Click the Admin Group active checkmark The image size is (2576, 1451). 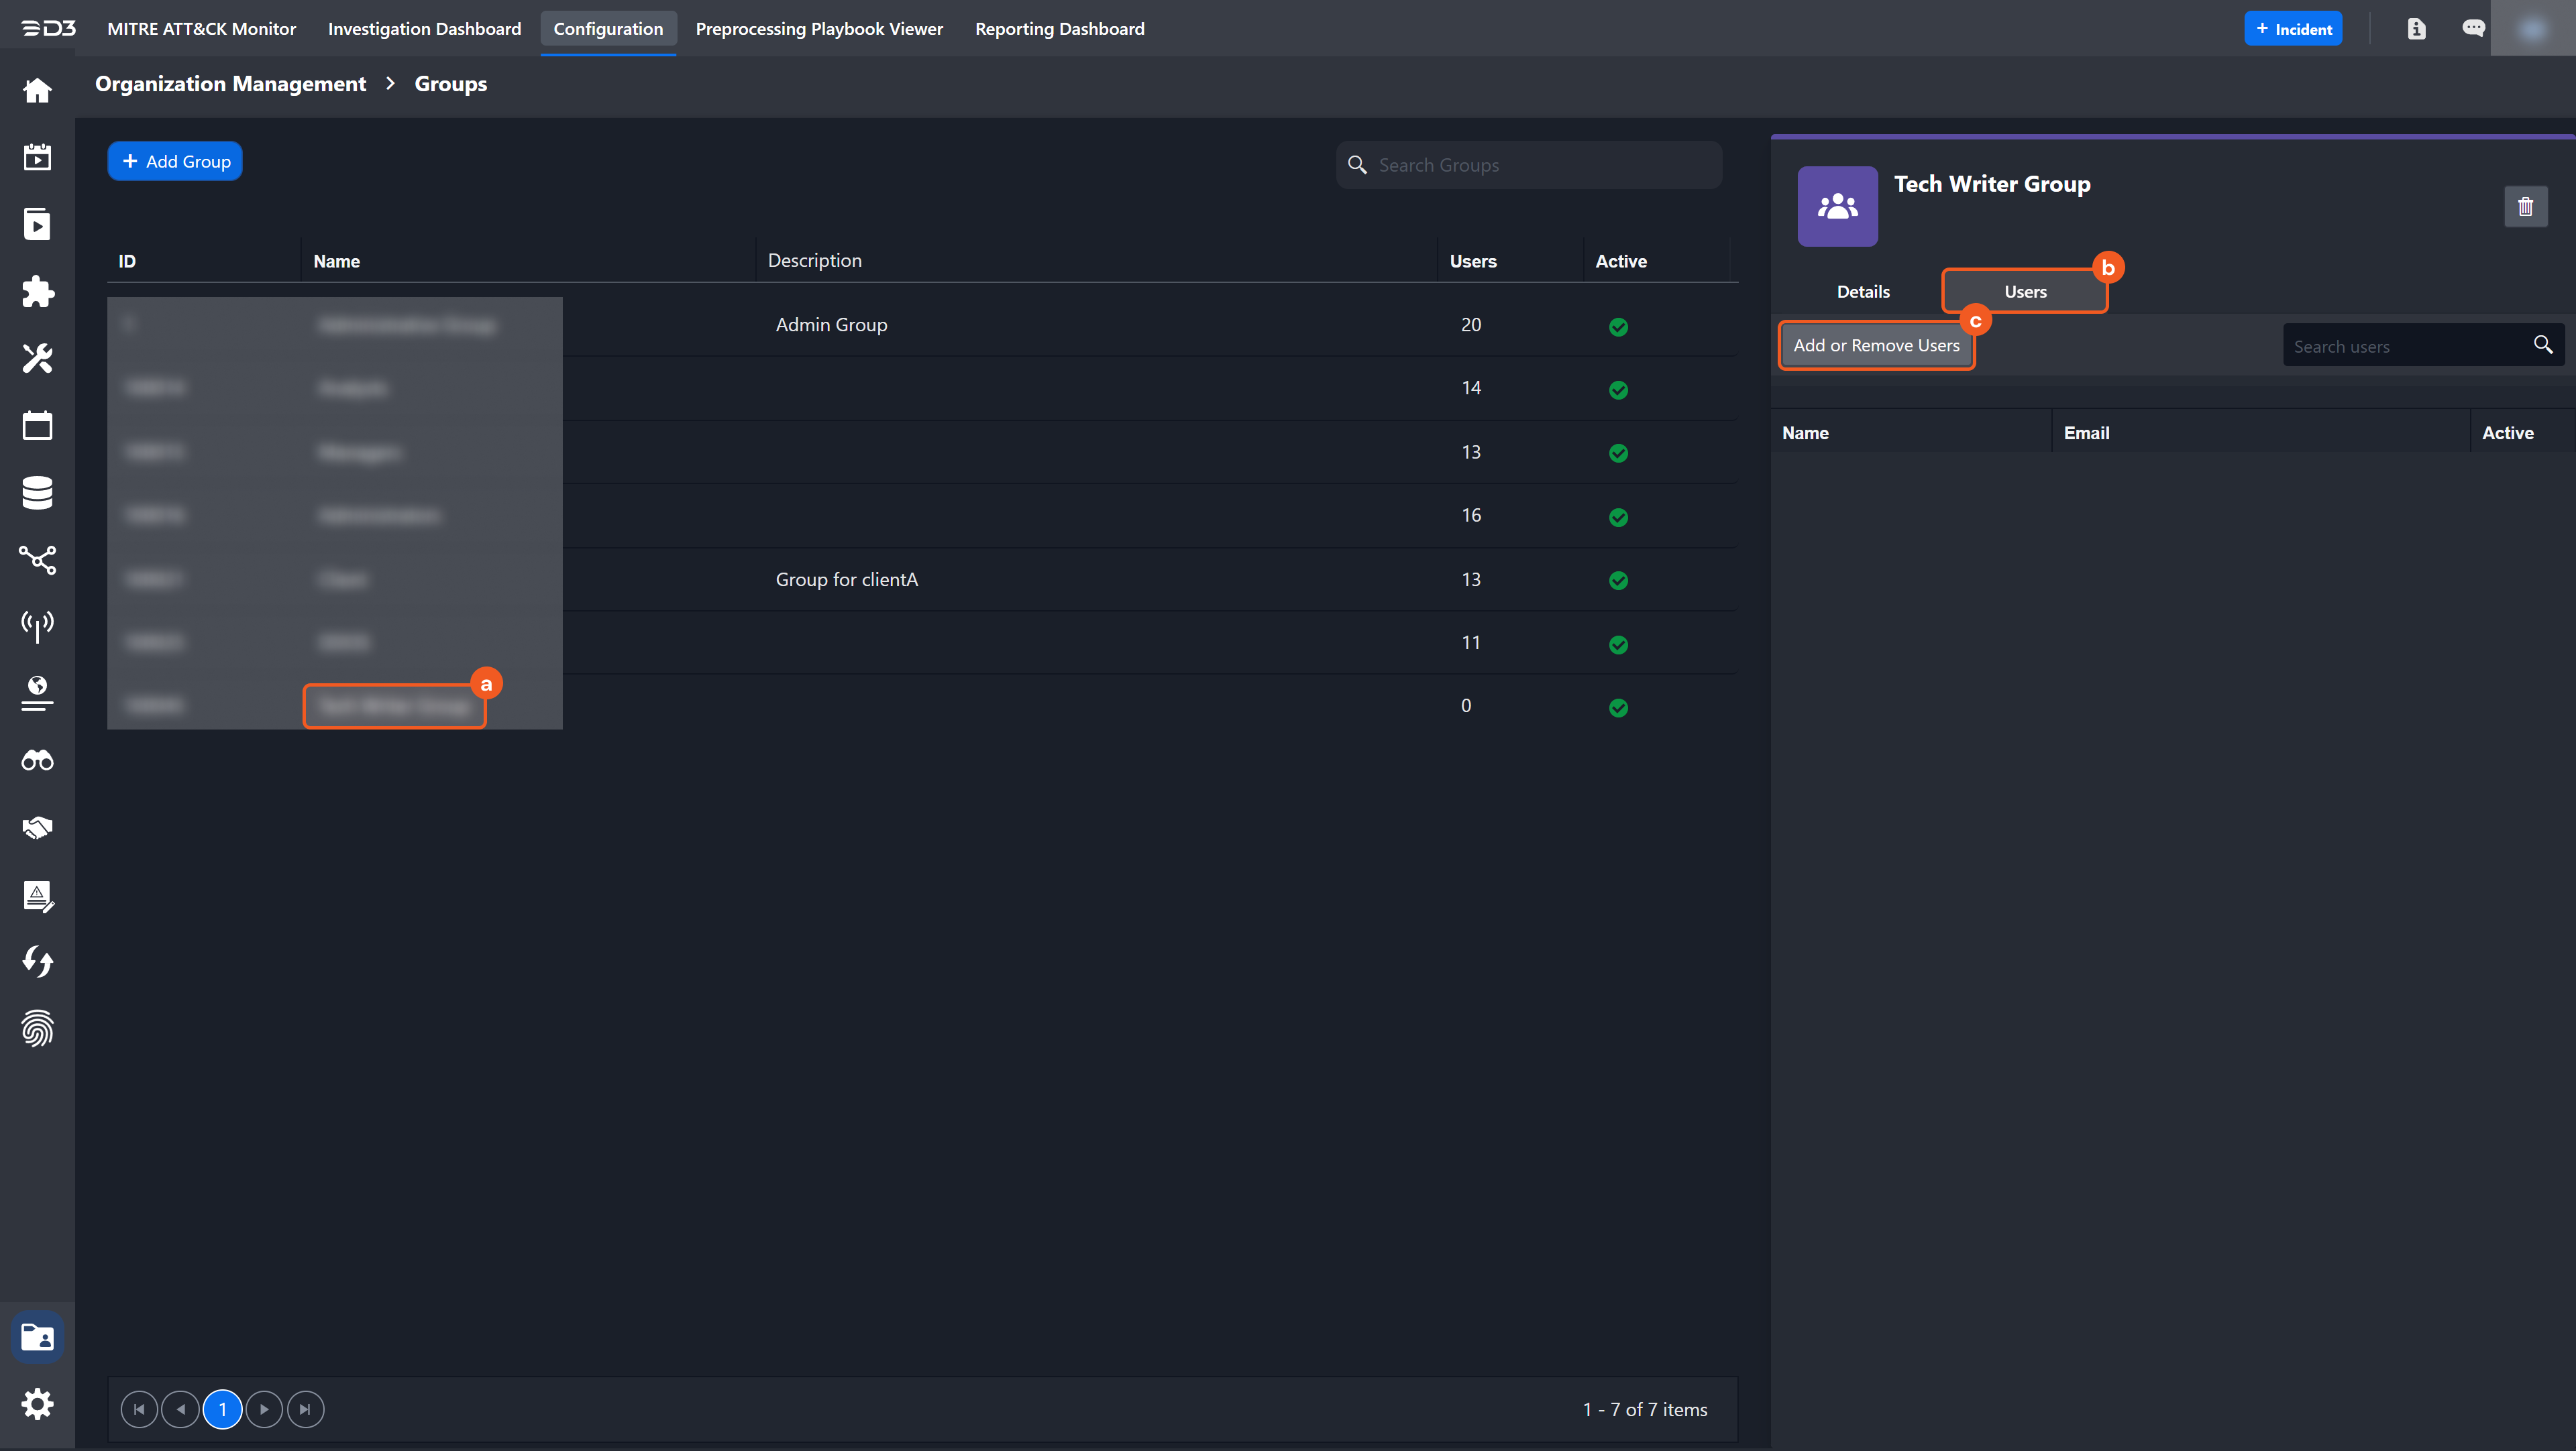(x=1618, y=327)
